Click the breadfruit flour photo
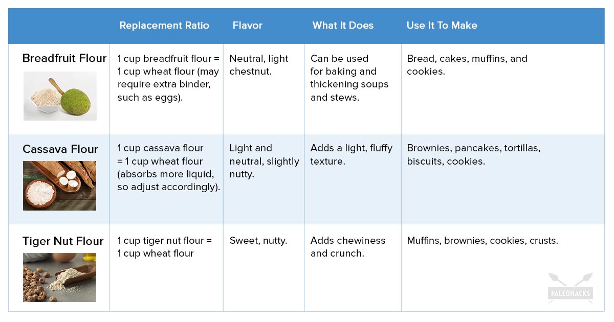Image resolution: width=614 pixels, height=322 pixels. point(60,96)
